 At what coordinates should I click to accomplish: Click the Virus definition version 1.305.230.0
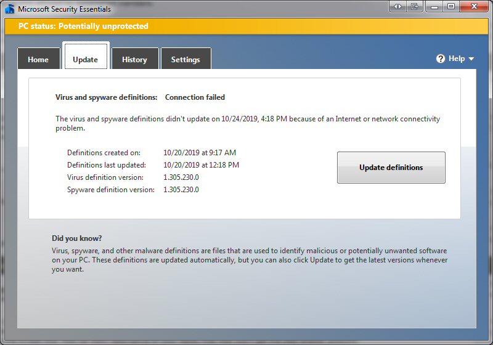point(181,177)
